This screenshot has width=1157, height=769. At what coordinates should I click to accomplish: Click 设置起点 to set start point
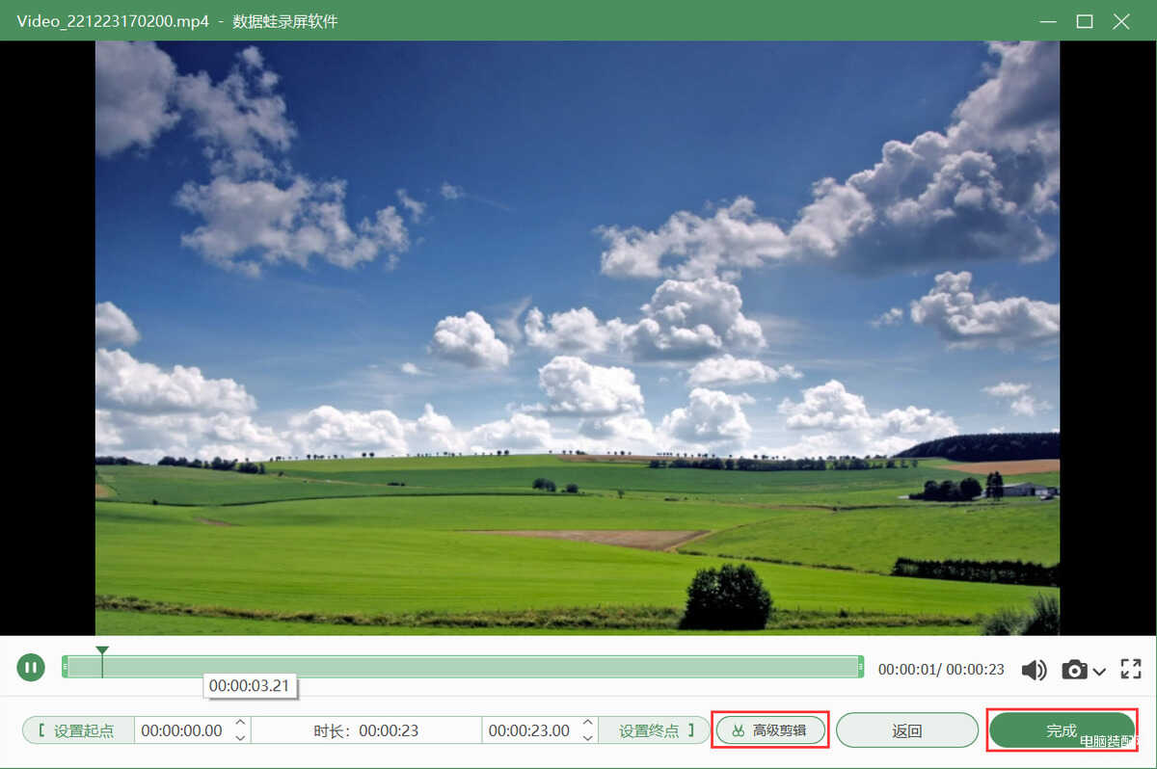[76, 730]
